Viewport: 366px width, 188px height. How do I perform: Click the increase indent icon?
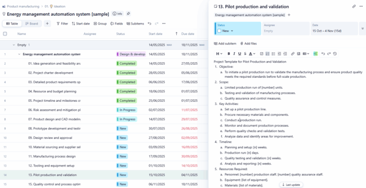[x=285, y=54]
